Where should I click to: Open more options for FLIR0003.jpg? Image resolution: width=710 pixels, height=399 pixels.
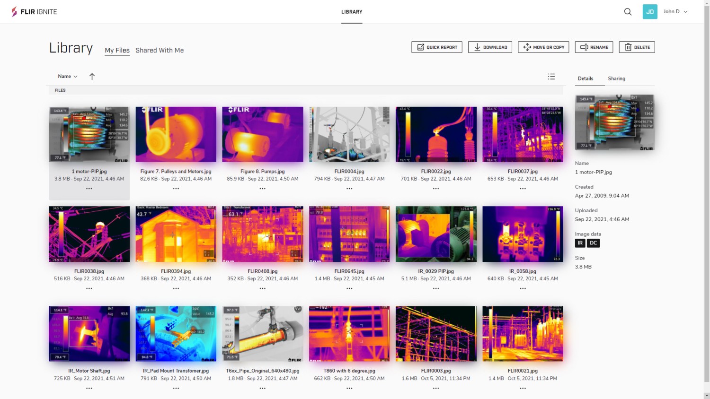pos(436,388)
